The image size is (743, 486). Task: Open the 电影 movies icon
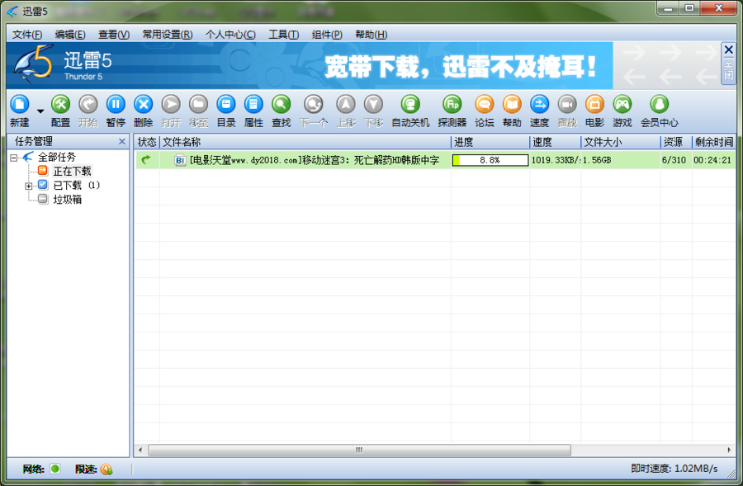click(594, 104)
